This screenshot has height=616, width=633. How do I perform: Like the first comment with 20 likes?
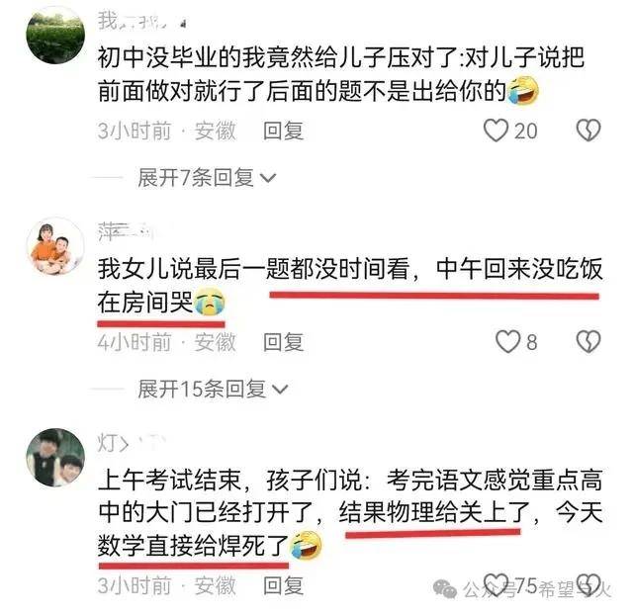pos(496,131)
